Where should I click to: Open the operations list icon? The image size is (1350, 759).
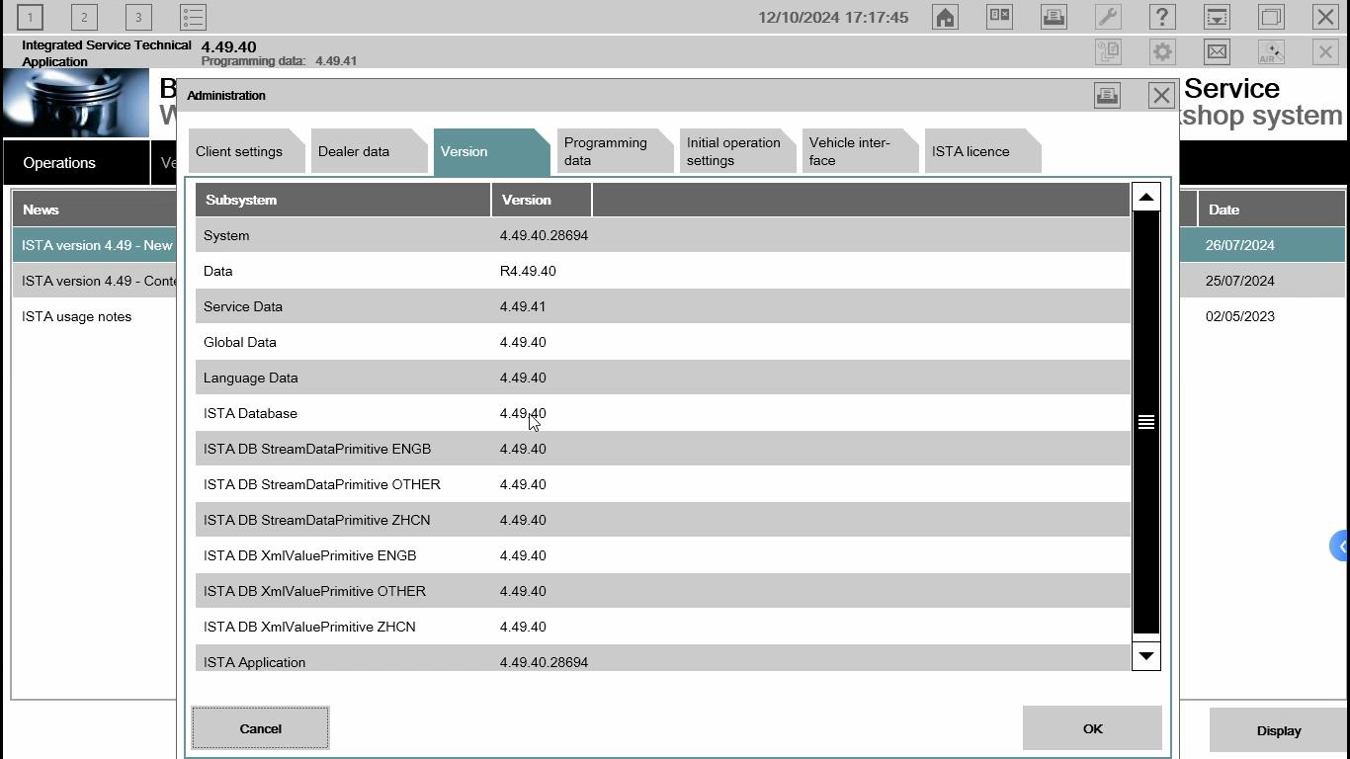193,17
